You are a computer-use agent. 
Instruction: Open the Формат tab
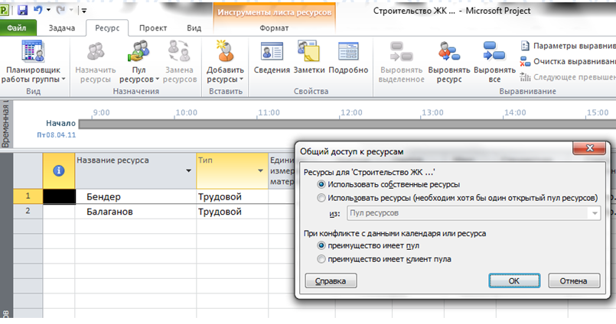click(x=274, y=28)
